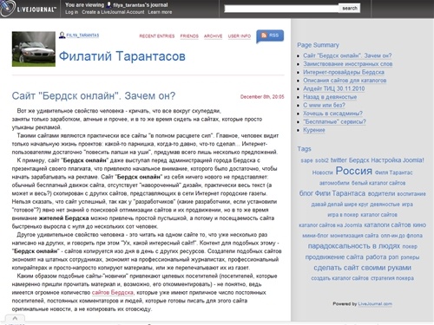The height and width of the screenshot is (325, 434).
Task: Select the sobi2 tag
Action: tap(322, 160)
